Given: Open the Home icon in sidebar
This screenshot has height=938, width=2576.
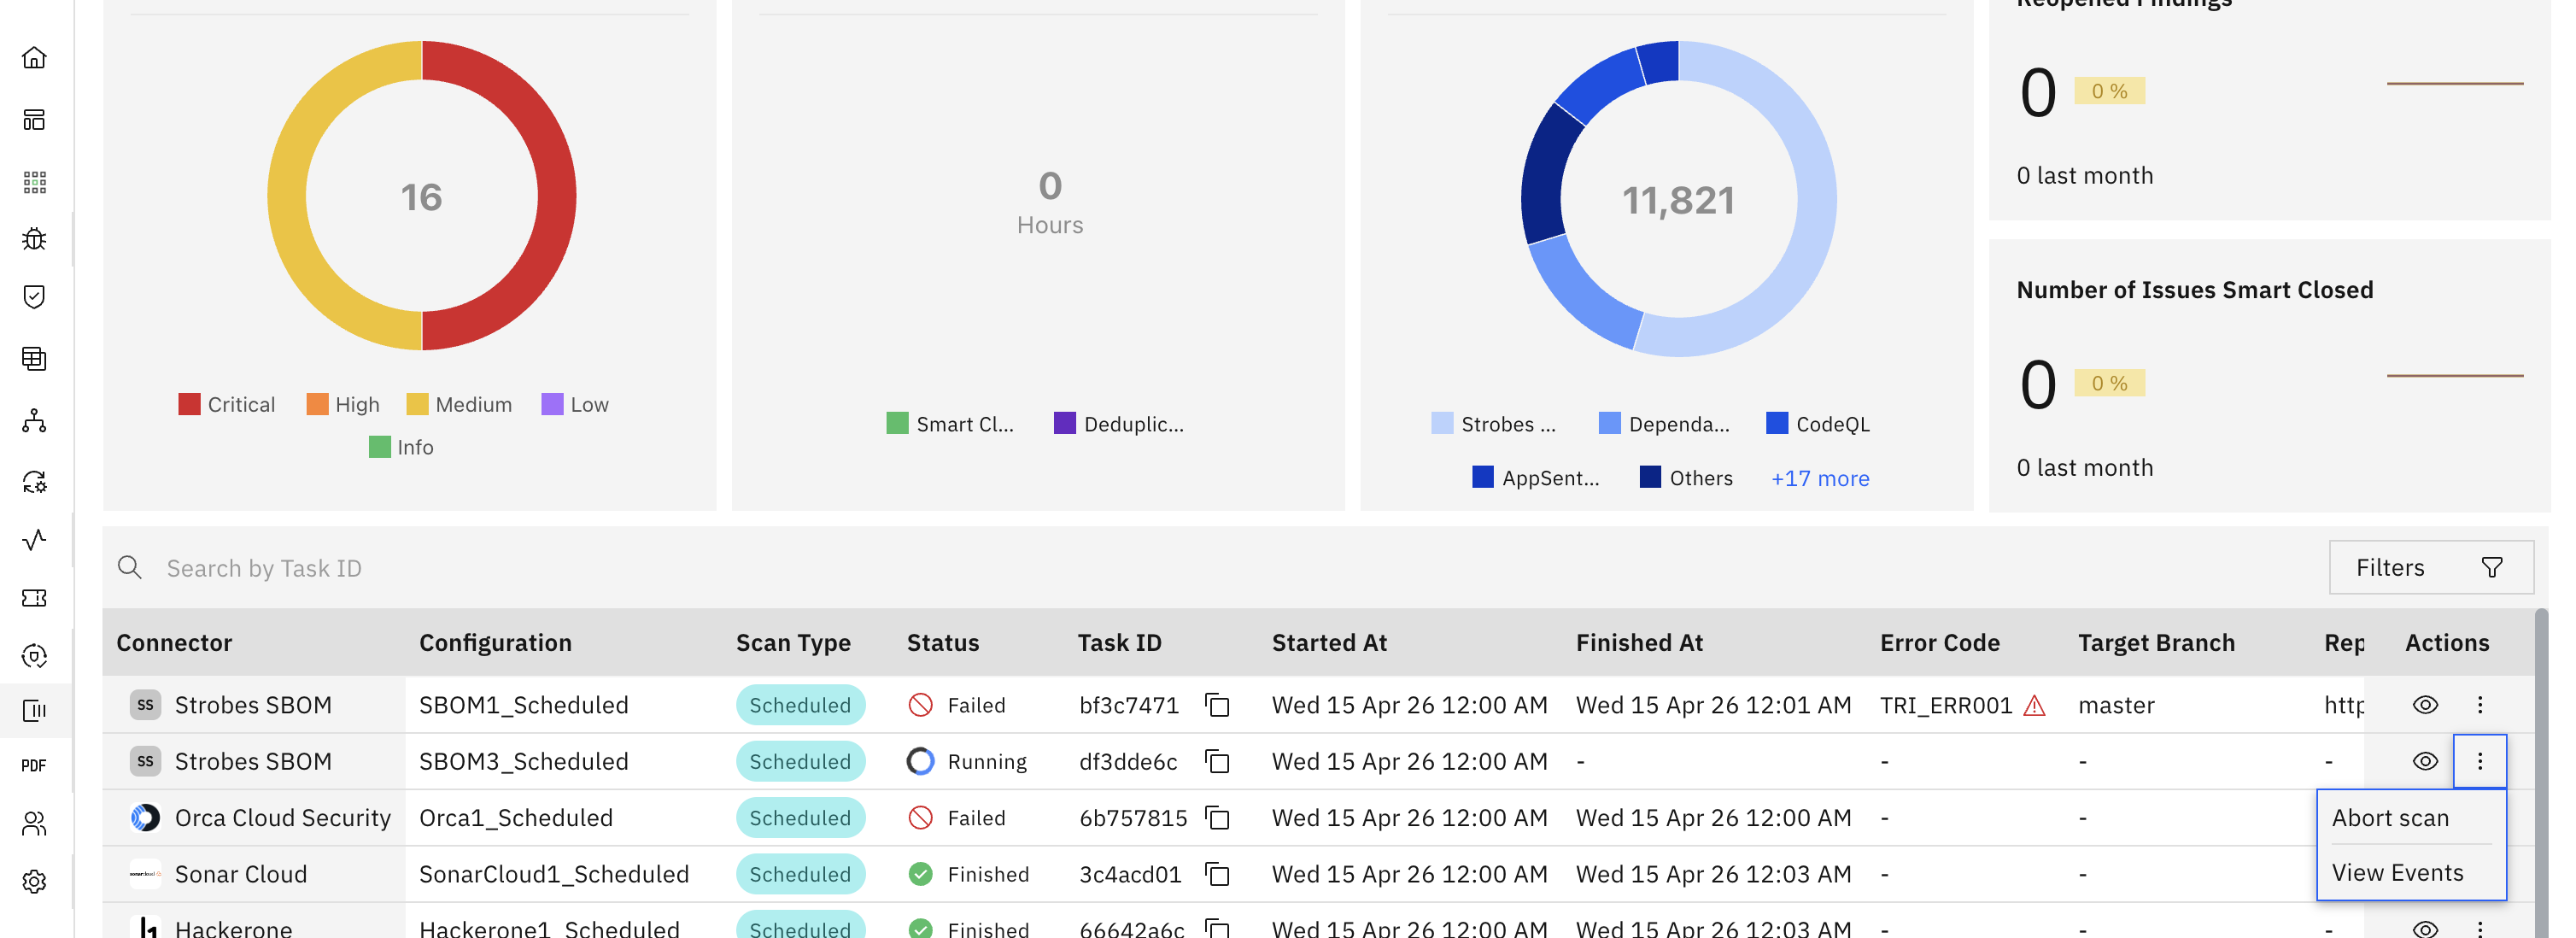Looking at the screenshot, I should coord(34,57).
